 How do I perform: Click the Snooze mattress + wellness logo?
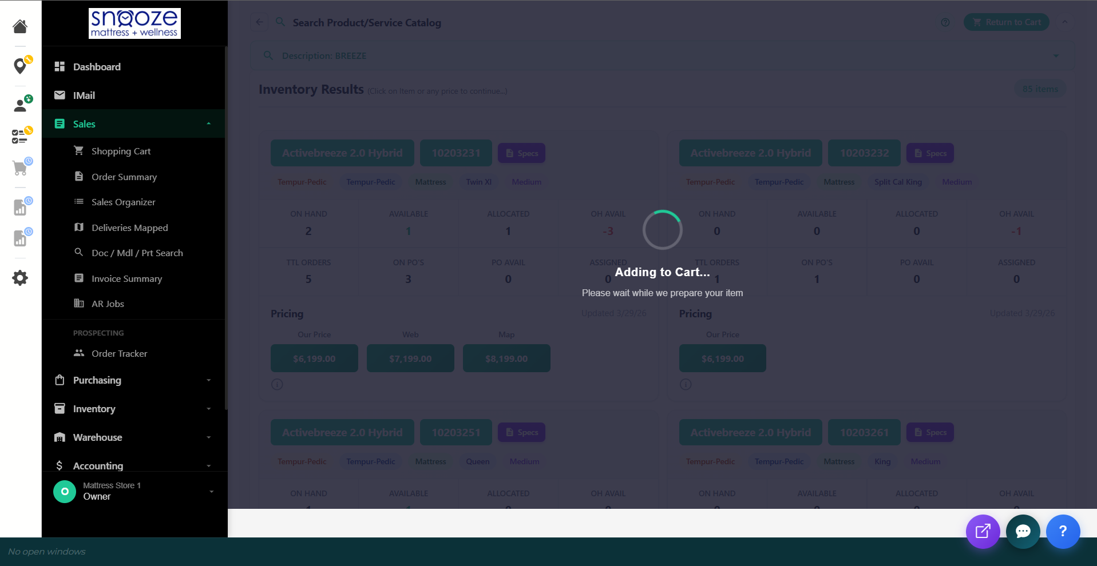tap(134, 23)
